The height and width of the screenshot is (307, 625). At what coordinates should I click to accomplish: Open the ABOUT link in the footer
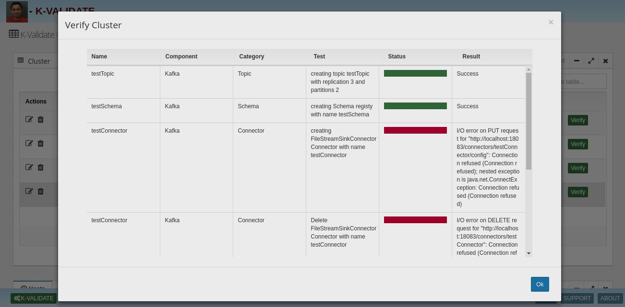610,298
